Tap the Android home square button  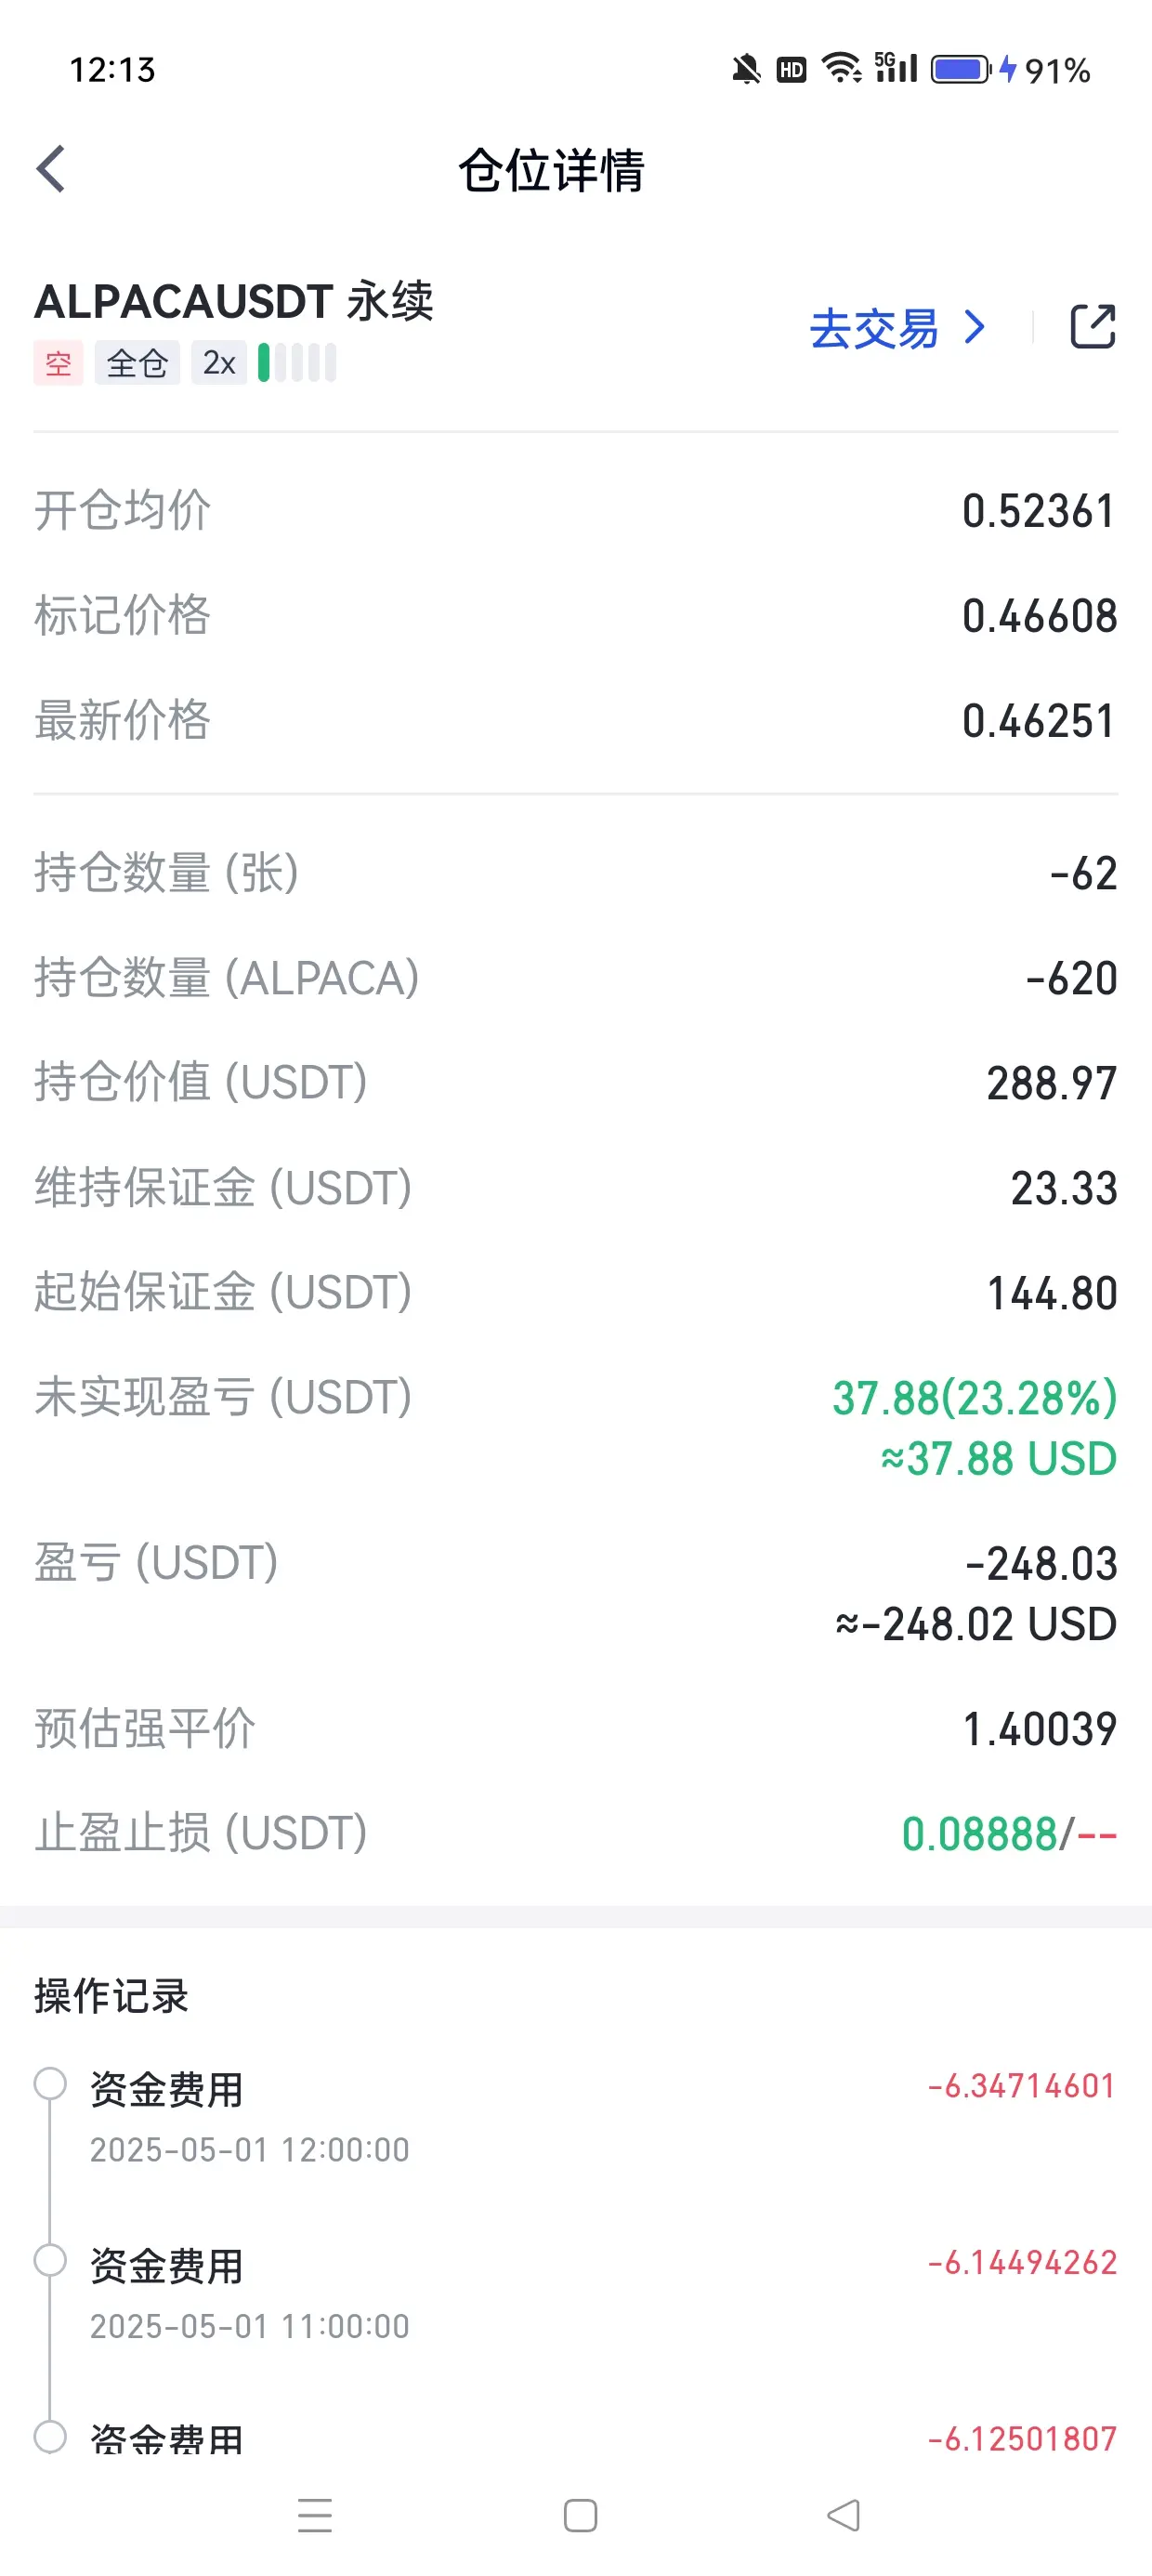[580, 2515]
